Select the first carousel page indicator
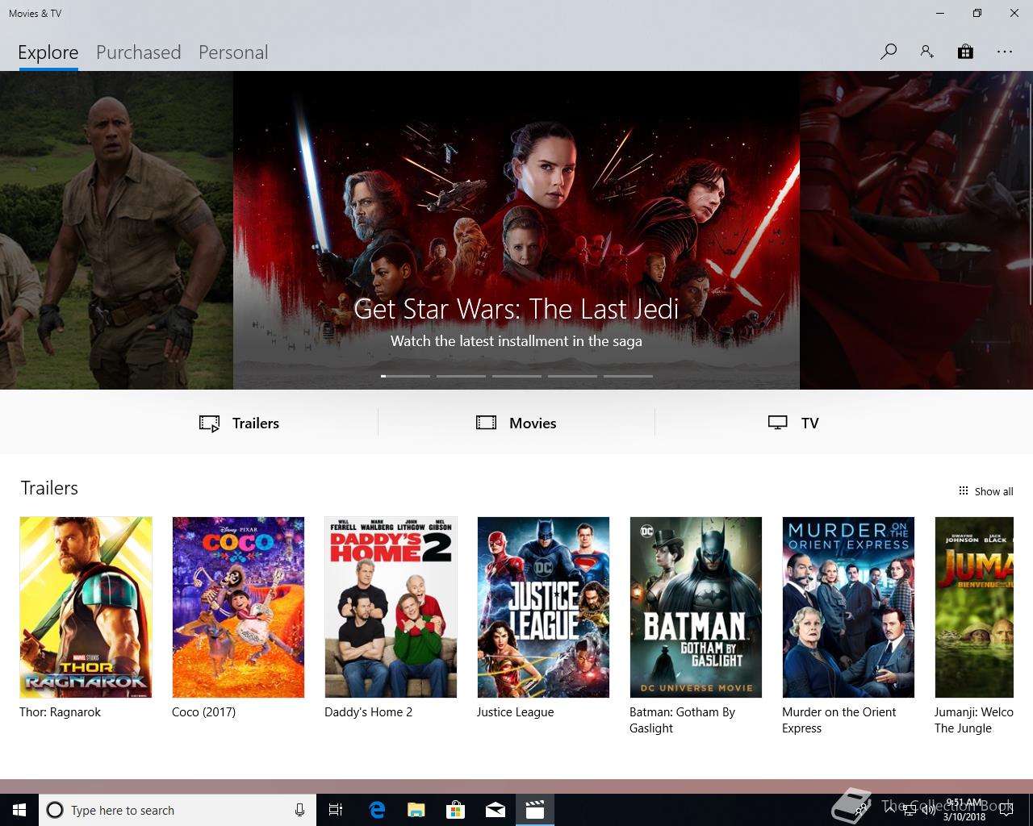The image size is (1033, 826). tap(406, 376)
